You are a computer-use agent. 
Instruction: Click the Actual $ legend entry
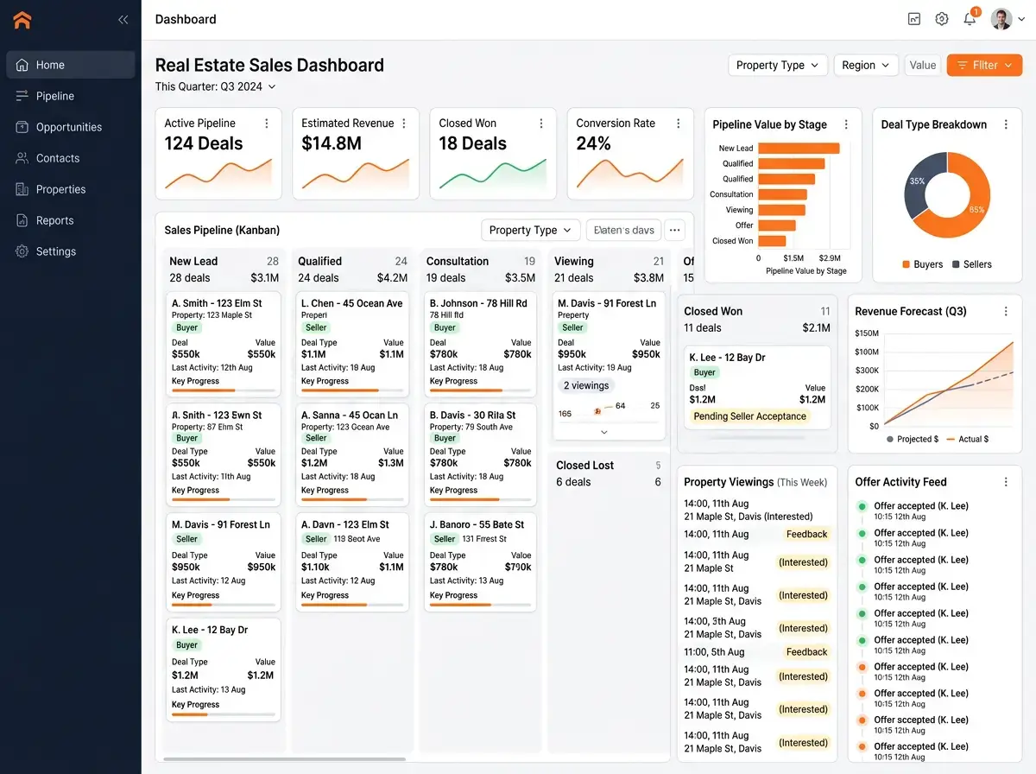(x=968, y=439)
